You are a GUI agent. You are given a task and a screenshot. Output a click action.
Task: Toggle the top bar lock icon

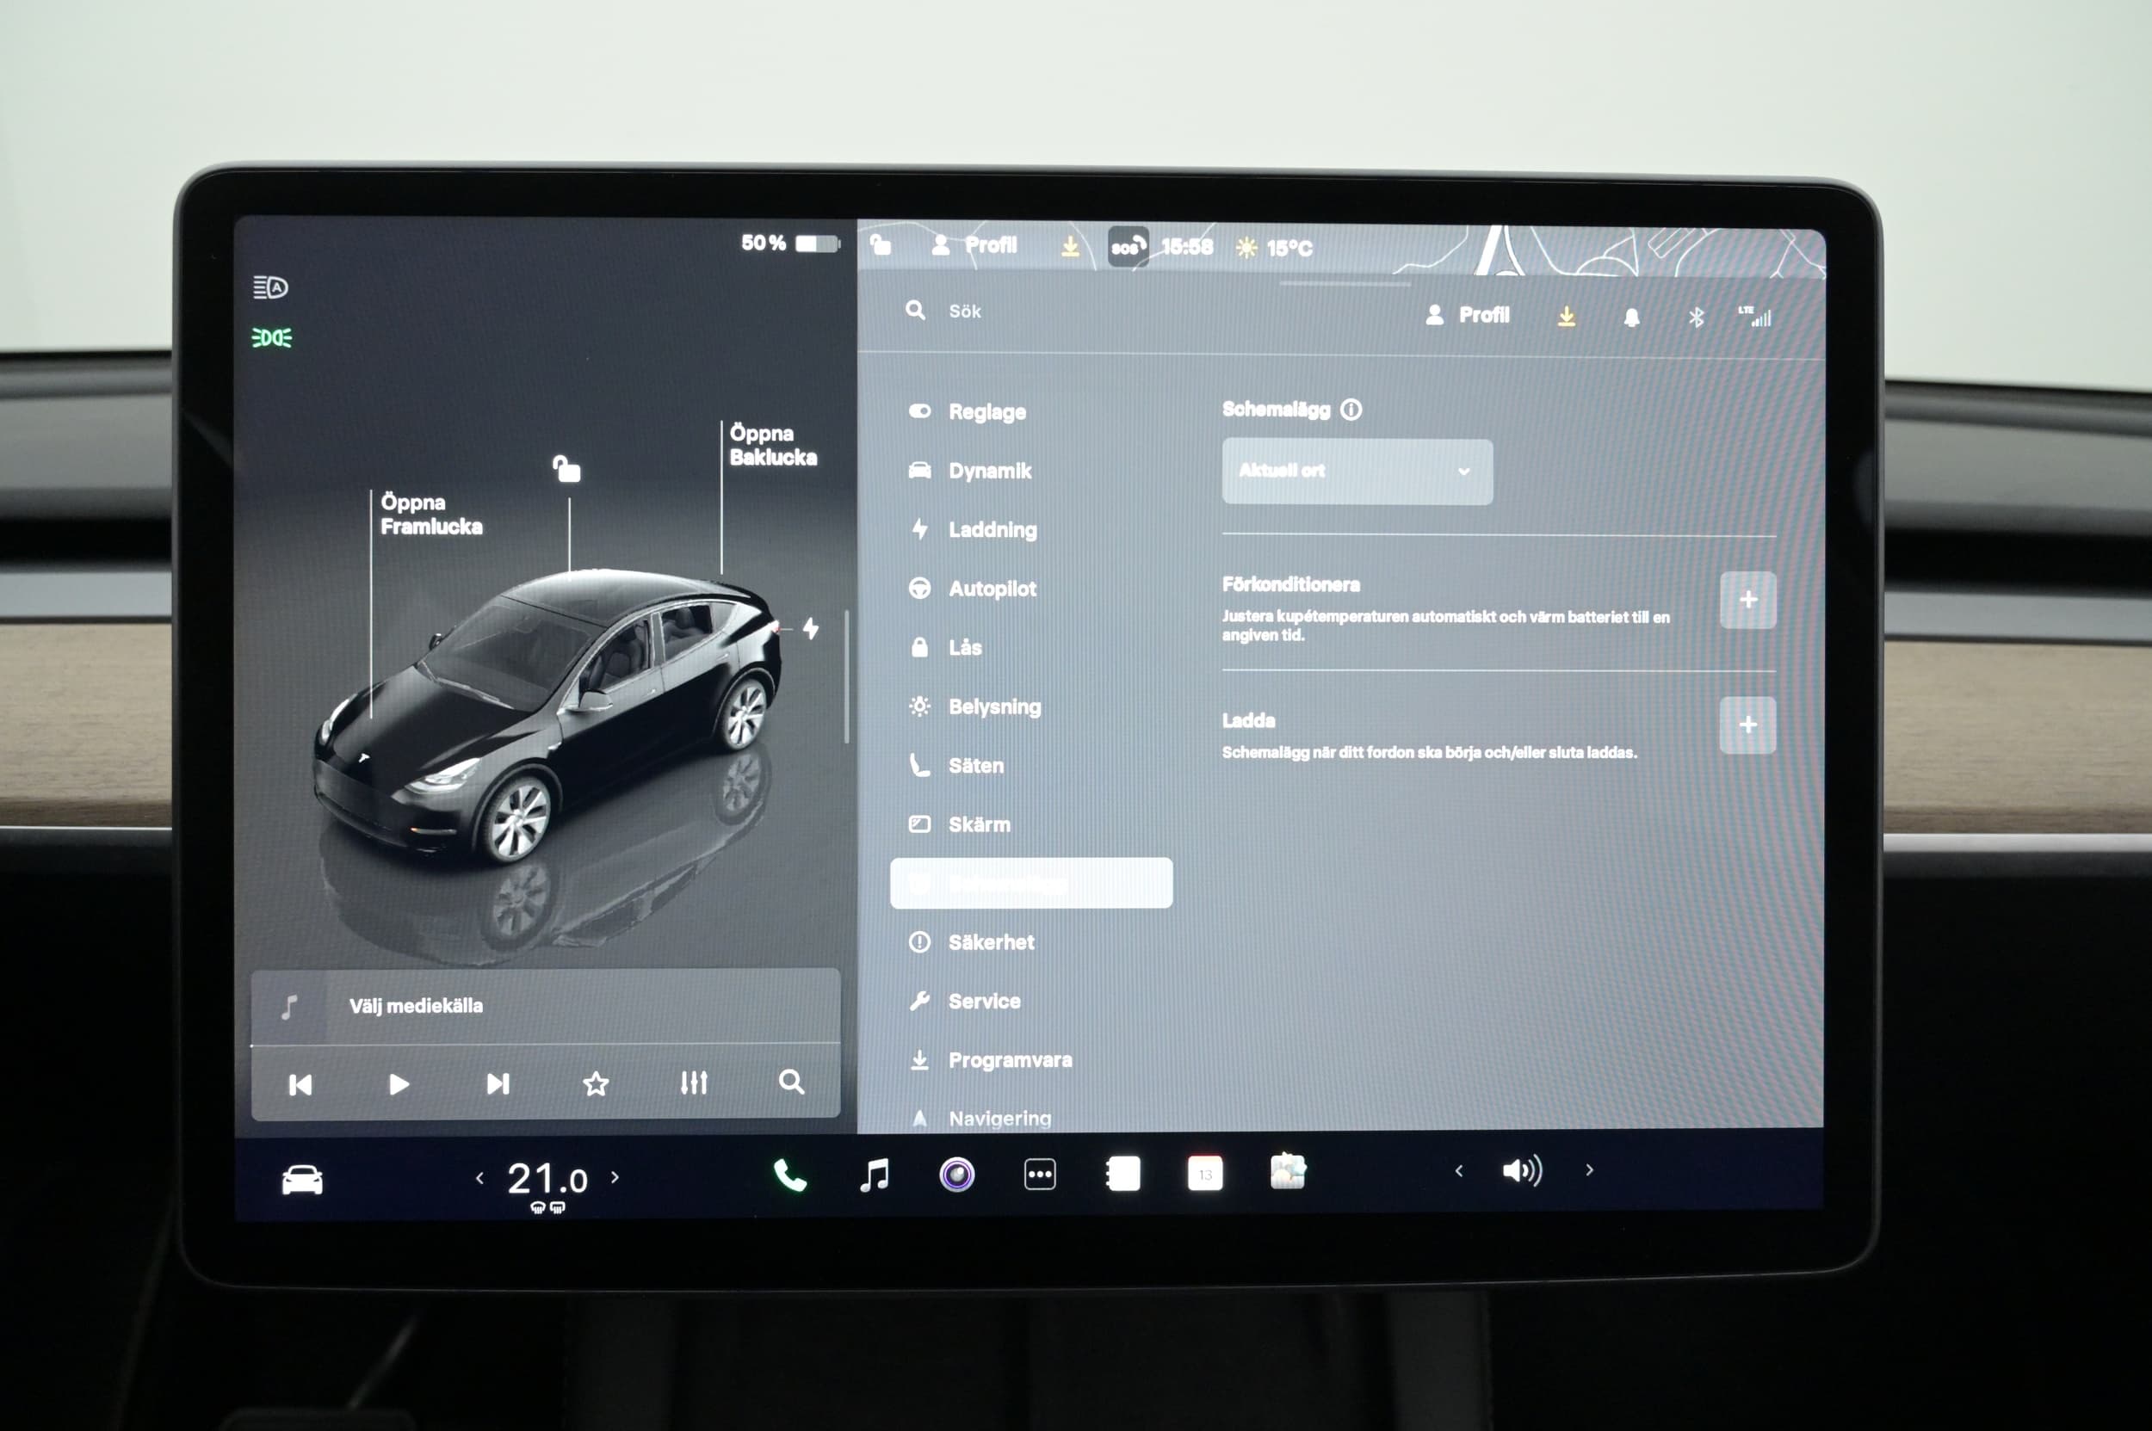(x=880, y=244)
